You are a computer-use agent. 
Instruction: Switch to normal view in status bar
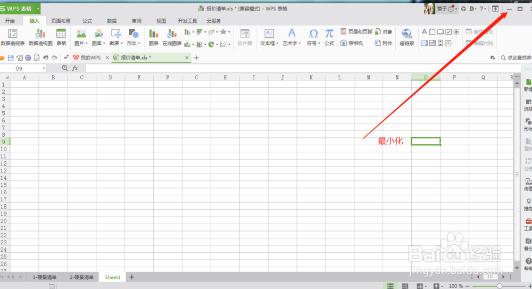click(390, 286)
